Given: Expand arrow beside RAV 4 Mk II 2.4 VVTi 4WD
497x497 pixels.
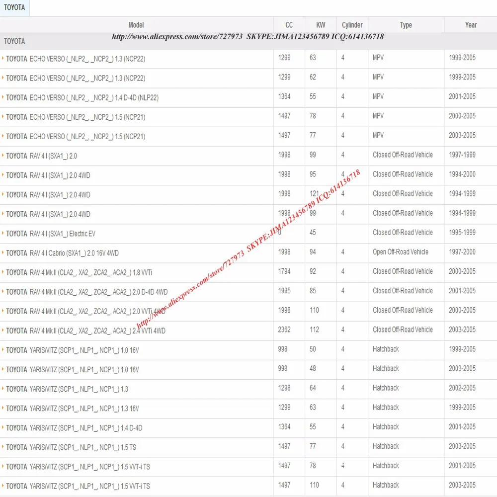Looking at the screenshot, I should click(3, 330).
